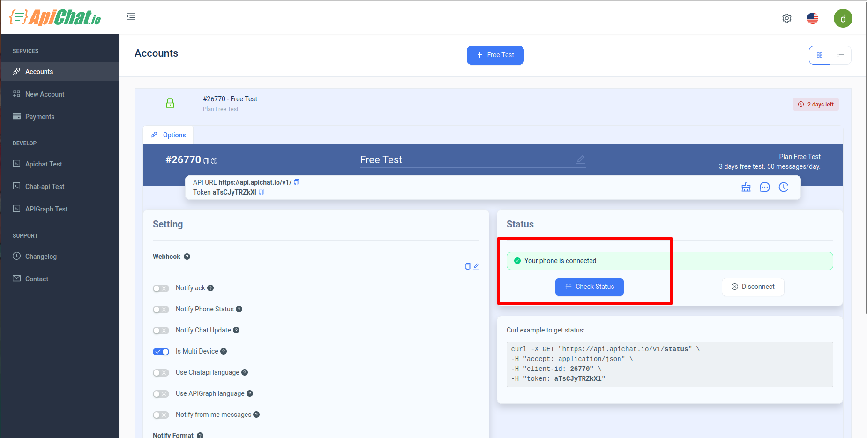This screenshot has height=438, width=867.
Task: Go to New Account in the sidebar
Action: click(x=60, y=94)
